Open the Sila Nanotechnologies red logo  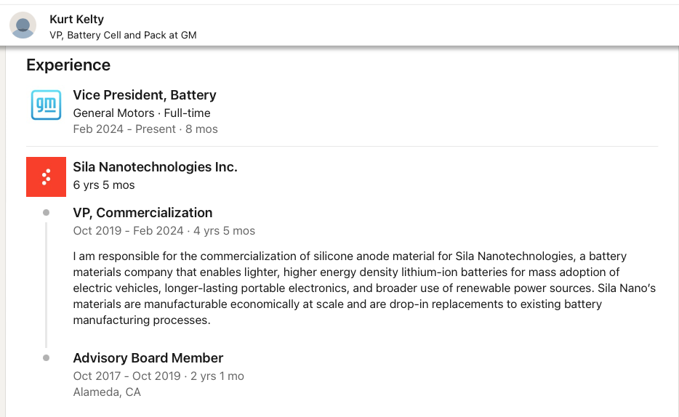tap(46, 177)
